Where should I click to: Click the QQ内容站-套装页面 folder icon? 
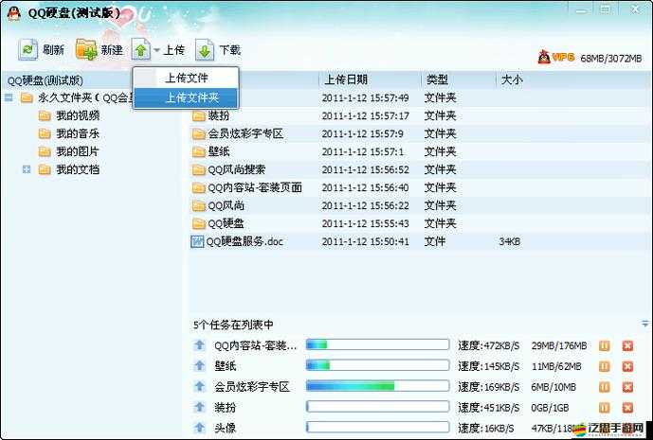coord(199,187)
